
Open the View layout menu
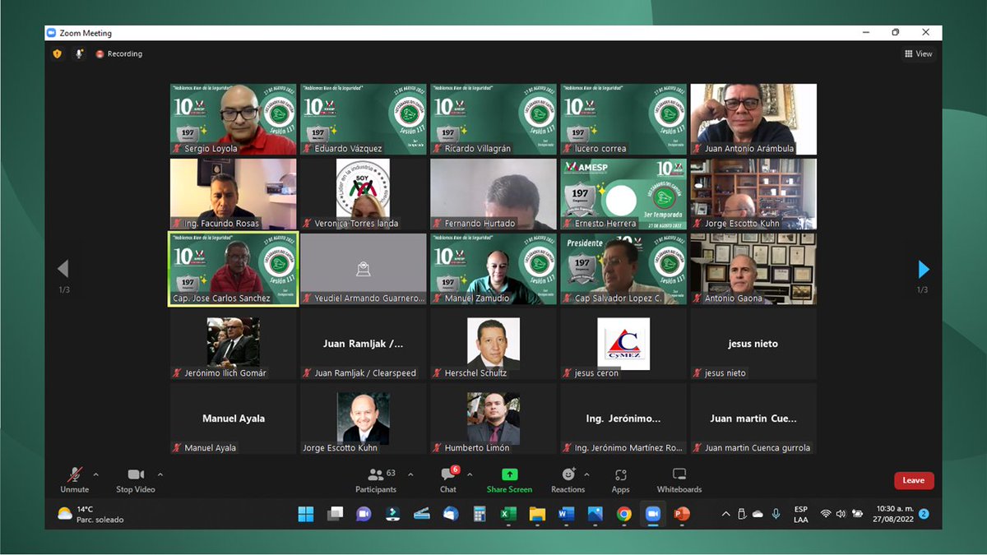(x=919, y=53)
